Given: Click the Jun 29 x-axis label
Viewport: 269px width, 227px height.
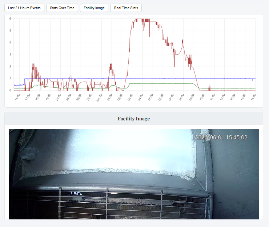Looking at the screenshot, I should click(x=99, y=98).
